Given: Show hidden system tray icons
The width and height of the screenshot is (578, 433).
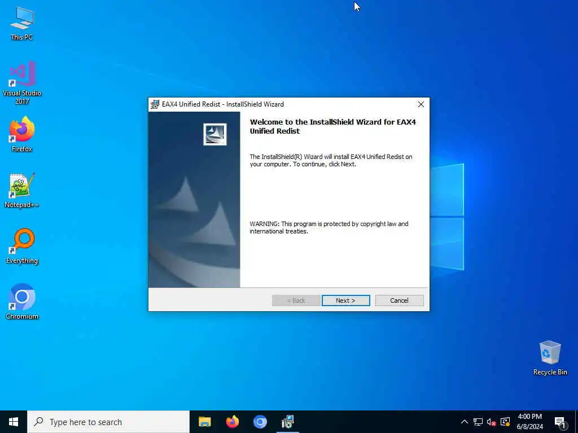Looking at the screenshot, I should [465, 422].
